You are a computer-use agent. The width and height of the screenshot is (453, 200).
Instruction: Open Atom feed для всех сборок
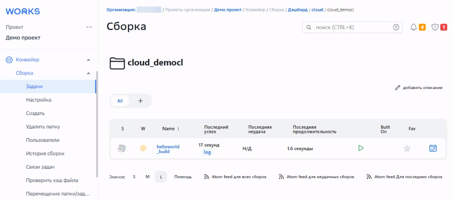click(235, 177)
